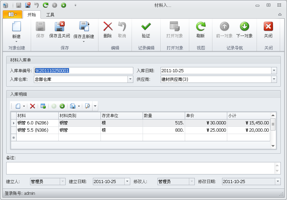The width and height of the screenshot is (287, 200).
Task: Click the red 关闭 ribbon button
Action: [268, 30]
